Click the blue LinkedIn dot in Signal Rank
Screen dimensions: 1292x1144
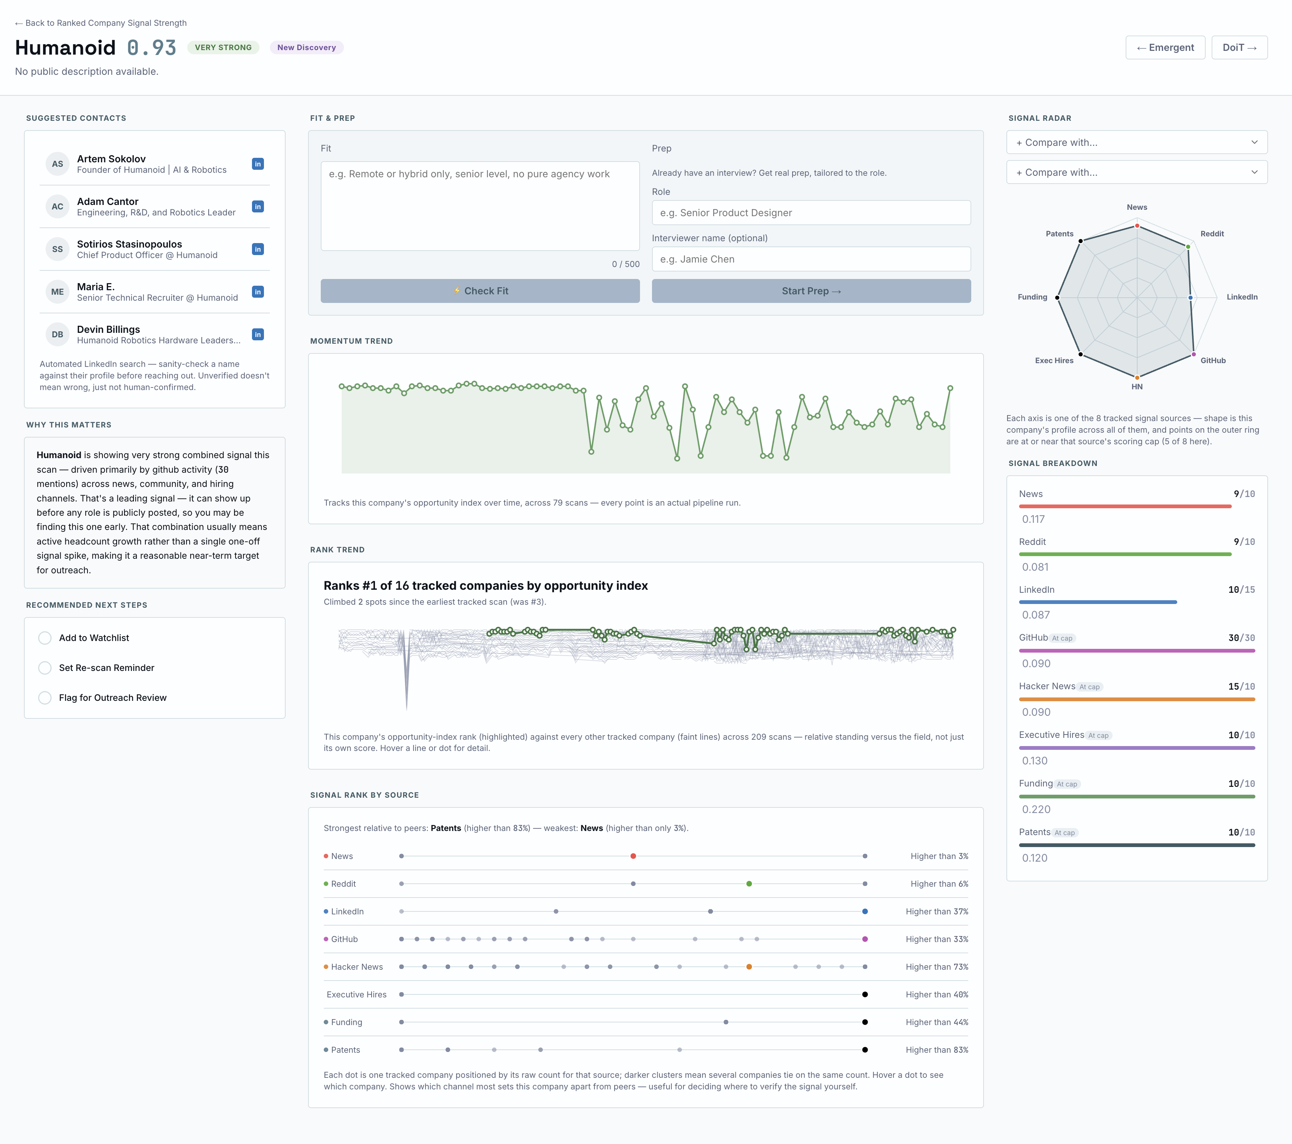[865, 911]
